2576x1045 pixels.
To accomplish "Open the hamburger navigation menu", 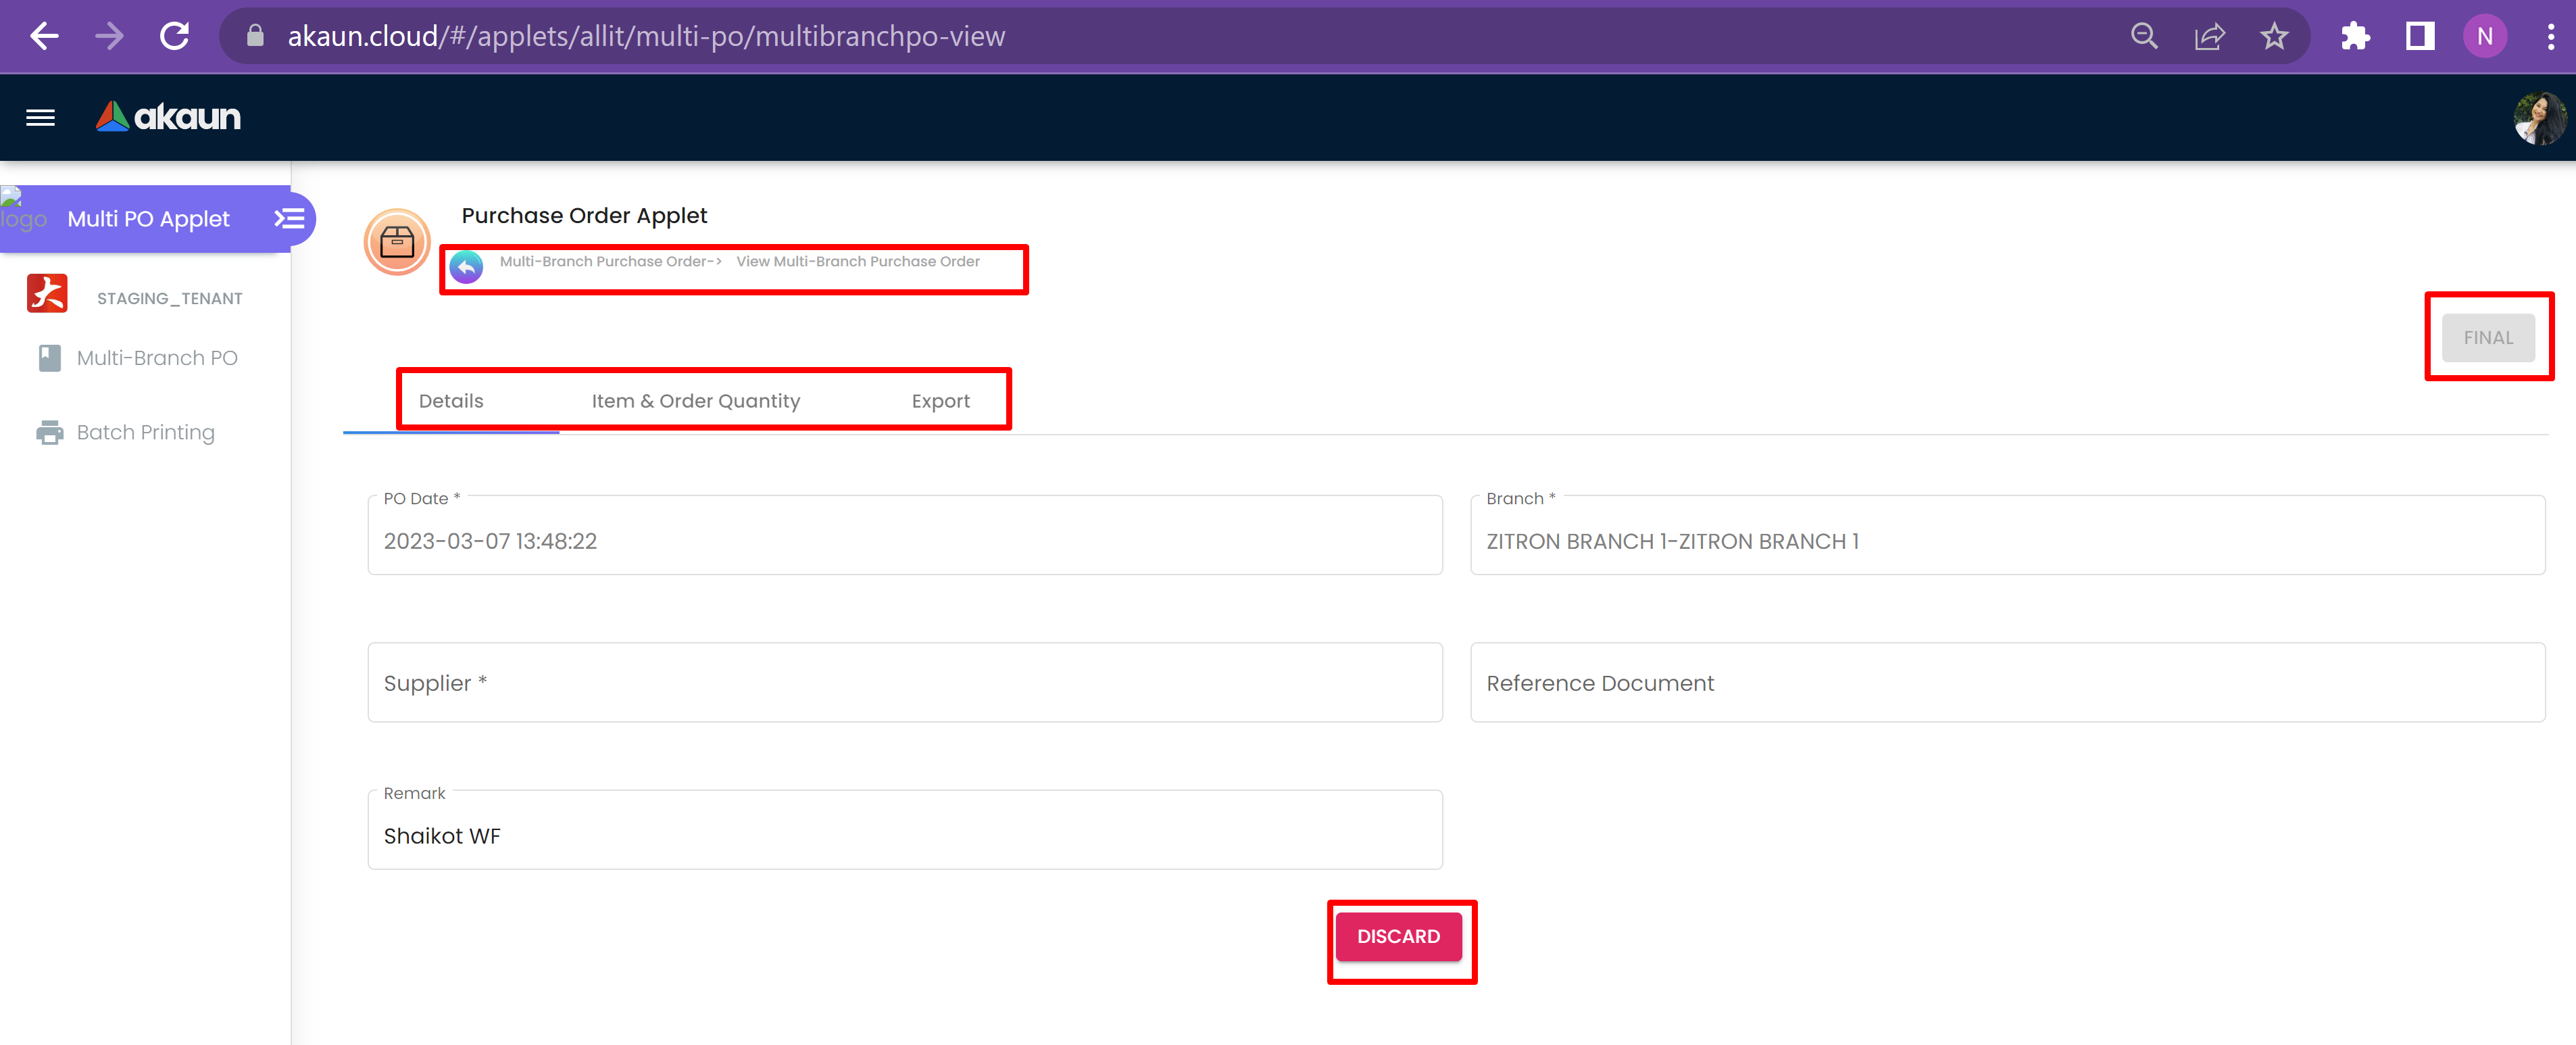I will pyautogui.click(x=40, y=118).
